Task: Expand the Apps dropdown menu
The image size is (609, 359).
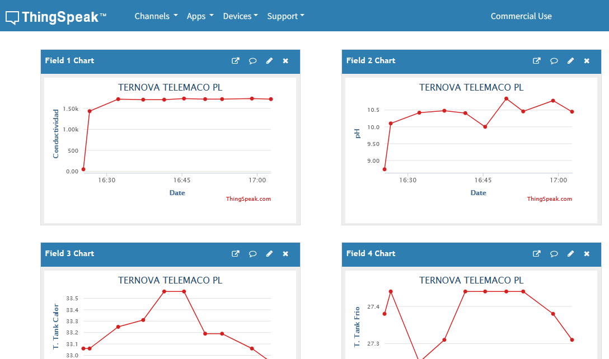Action: point(200,16)
